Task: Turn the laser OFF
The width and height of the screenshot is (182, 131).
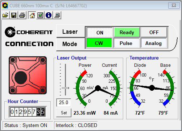Action: pos(154,32)
